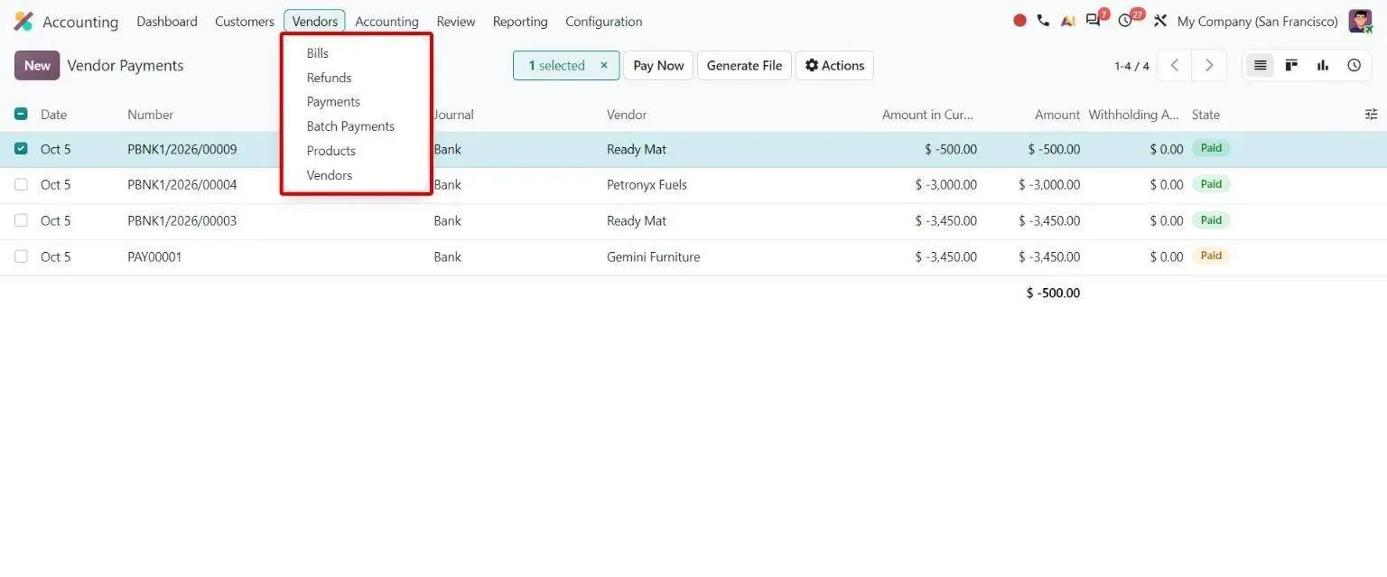
Task: Open the Petronyx Fuels payment row
Action: click(x=693, y=185)
